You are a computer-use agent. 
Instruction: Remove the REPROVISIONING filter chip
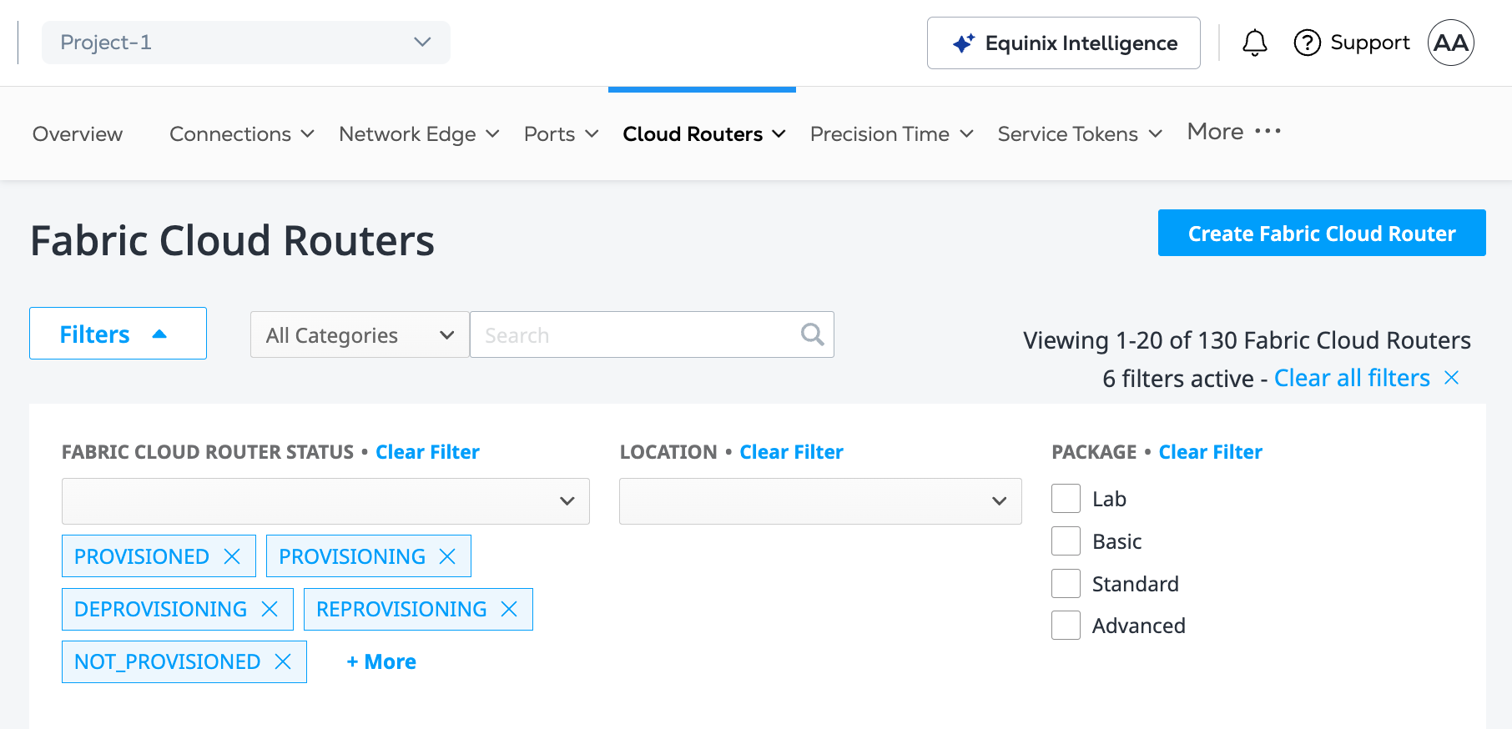[x=509, y=609]
